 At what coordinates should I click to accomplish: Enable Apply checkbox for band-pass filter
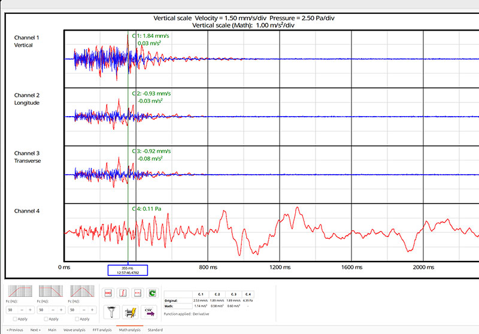tap(76, 319)
